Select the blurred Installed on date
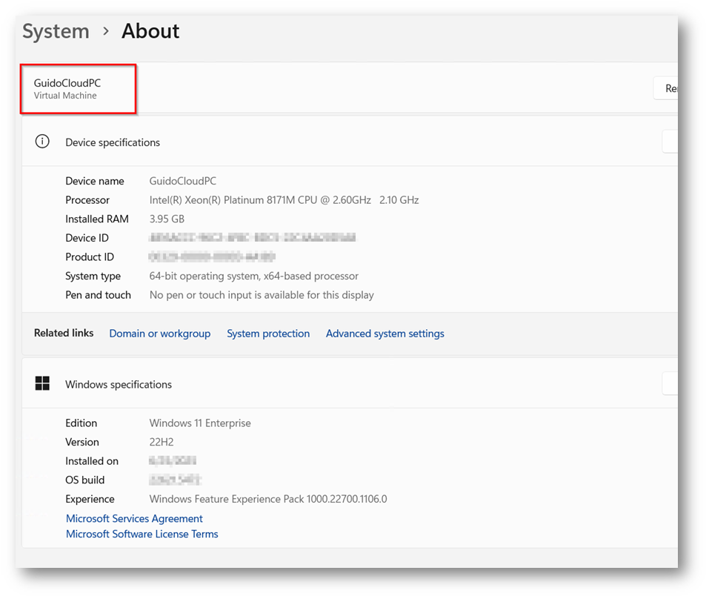This screenshot has height=599, width=709. click(173, 460)
